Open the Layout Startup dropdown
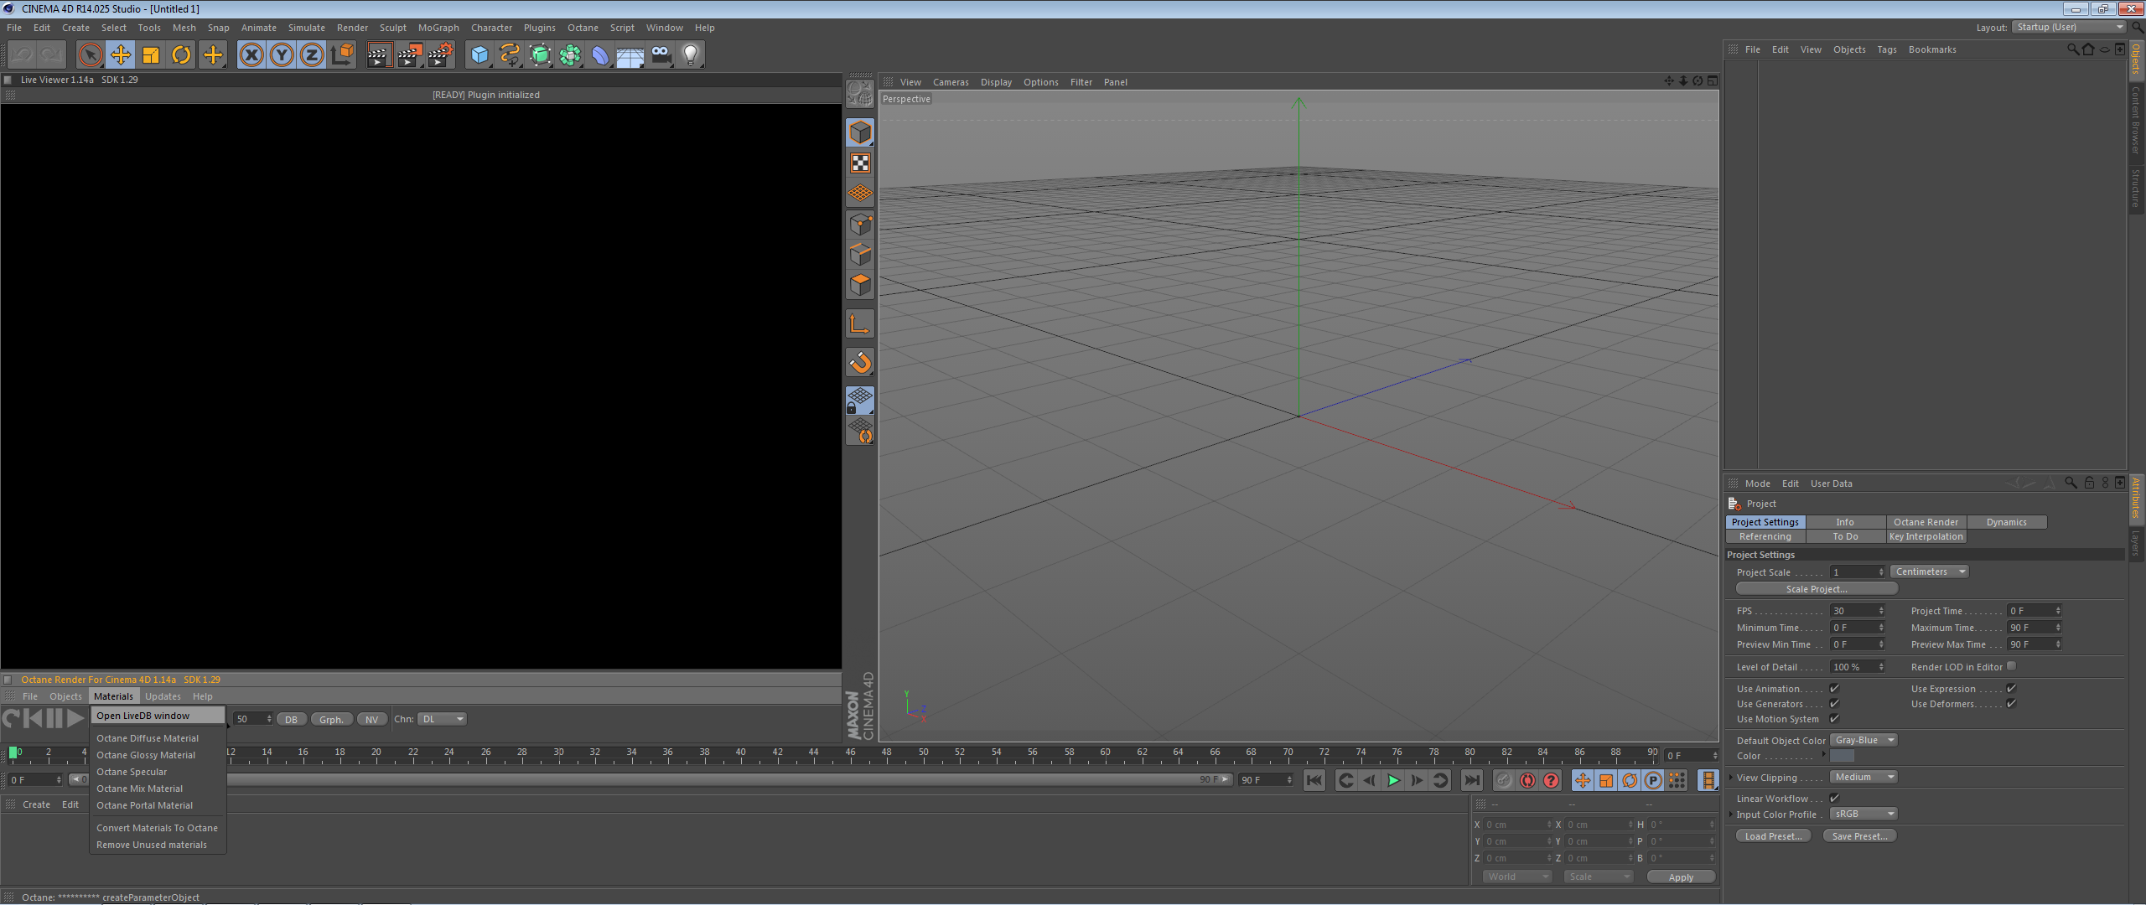Screen dimensions: 2146x905 pyautogui.click(x=2069, y=28)
